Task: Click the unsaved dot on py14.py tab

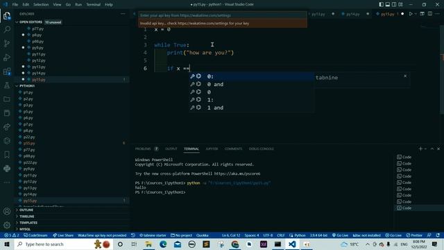Action: (x=368, y=14)
